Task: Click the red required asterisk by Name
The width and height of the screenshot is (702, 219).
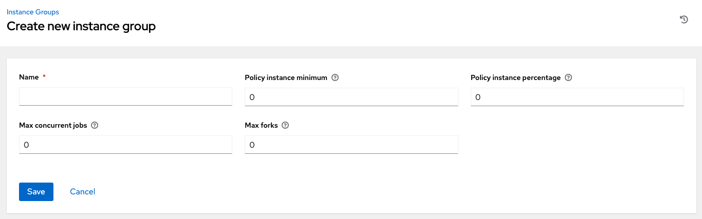Action: (x=44, y=77)
